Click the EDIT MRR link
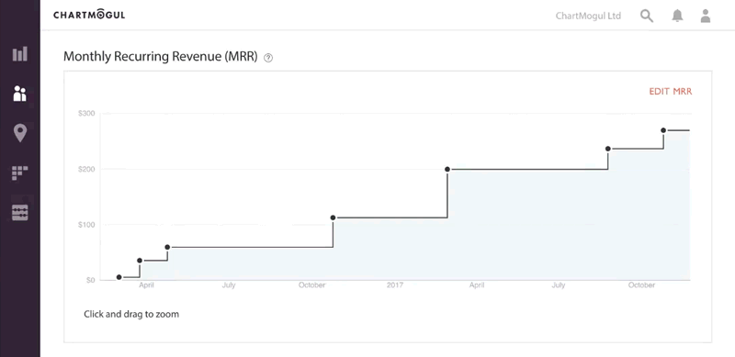Screen dimensions: 735x357 671,92
